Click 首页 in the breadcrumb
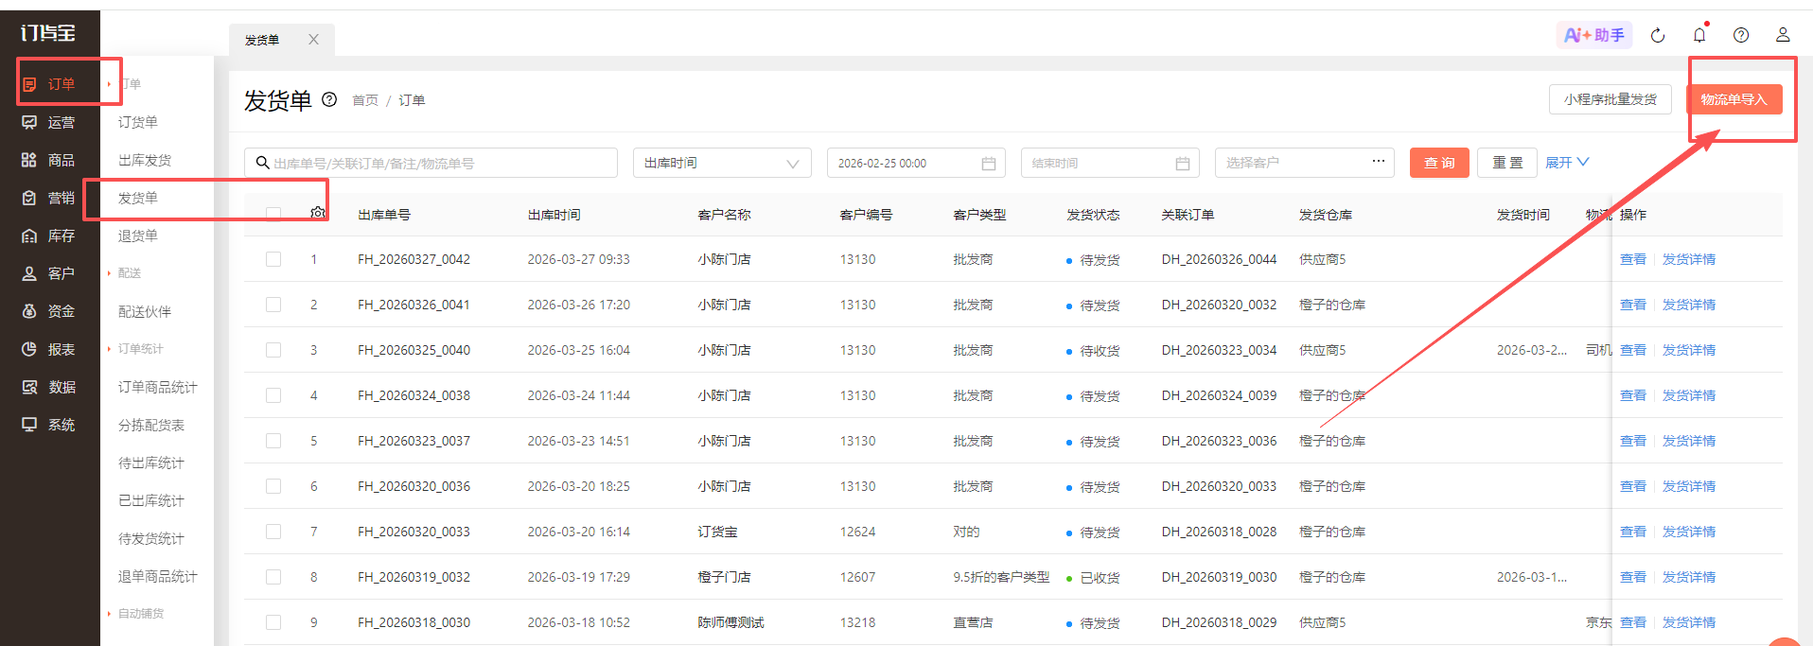The width and height of the screenshot is (1813, 646). (365, 100)
